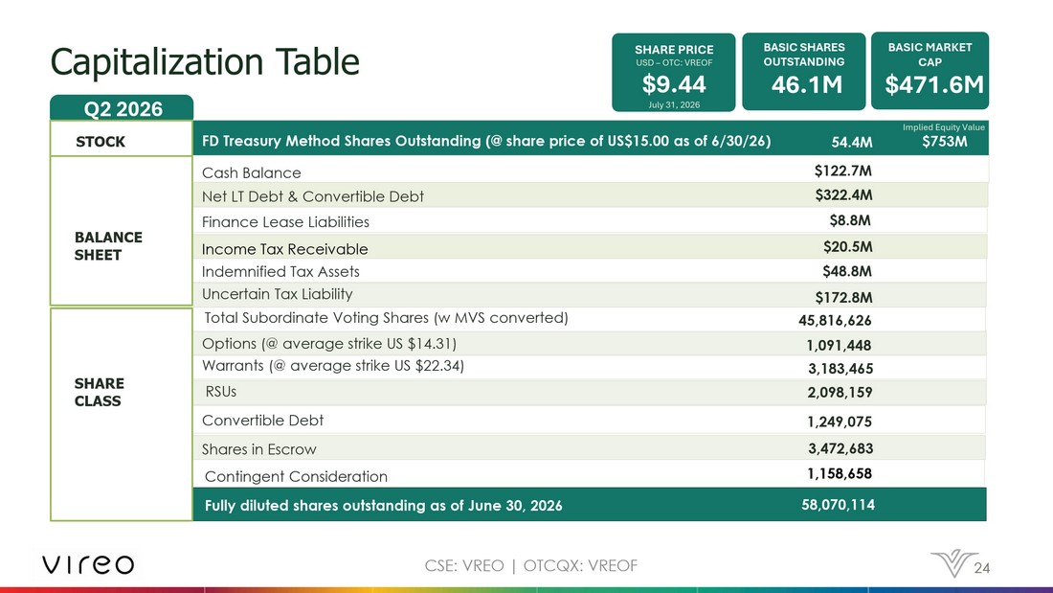Select the Warrants average strike row
1053x593 pixels.
591,367
